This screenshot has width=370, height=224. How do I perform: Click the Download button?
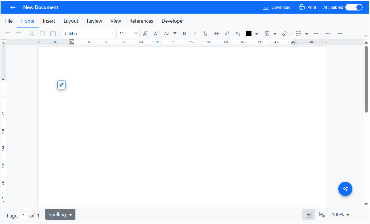(277, 7)
